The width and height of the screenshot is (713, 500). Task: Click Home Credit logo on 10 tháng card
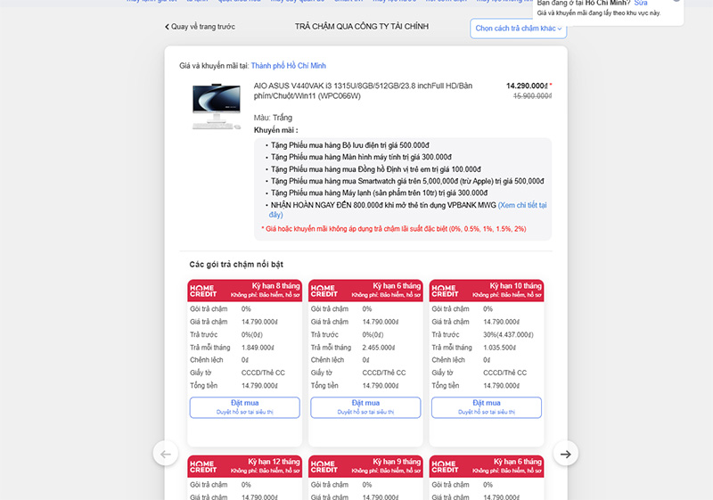(x=445, y=291)
